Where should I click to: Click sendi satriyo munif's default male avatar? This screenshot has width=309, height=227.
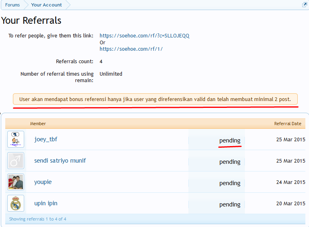pos(16,161)
